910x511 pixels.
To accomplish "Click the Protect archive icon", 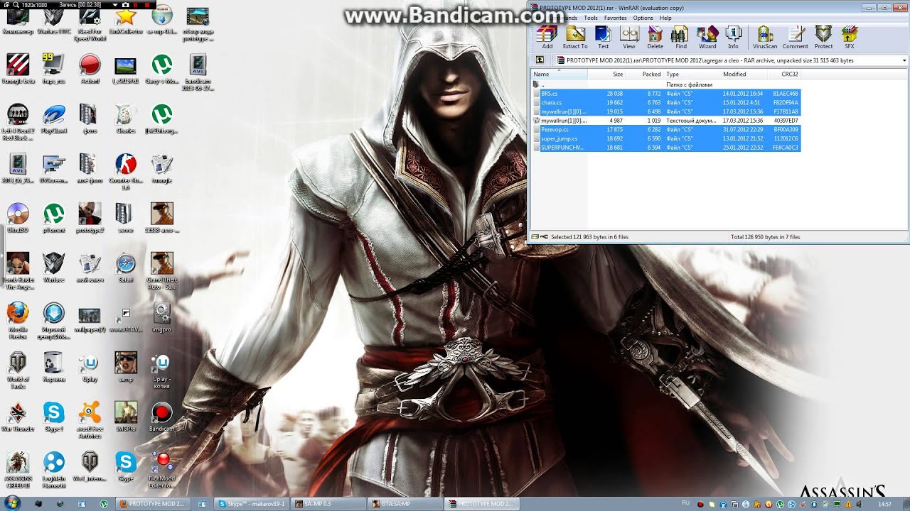I will (x=823, y=37).
